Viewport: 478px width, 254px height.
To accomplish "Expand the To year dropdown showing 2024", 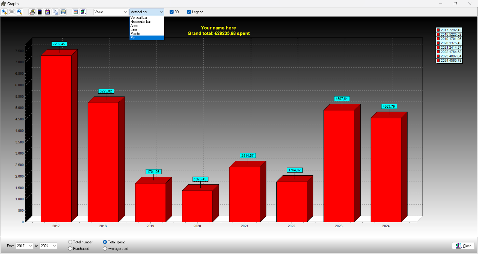I will [x=48, y=246].
